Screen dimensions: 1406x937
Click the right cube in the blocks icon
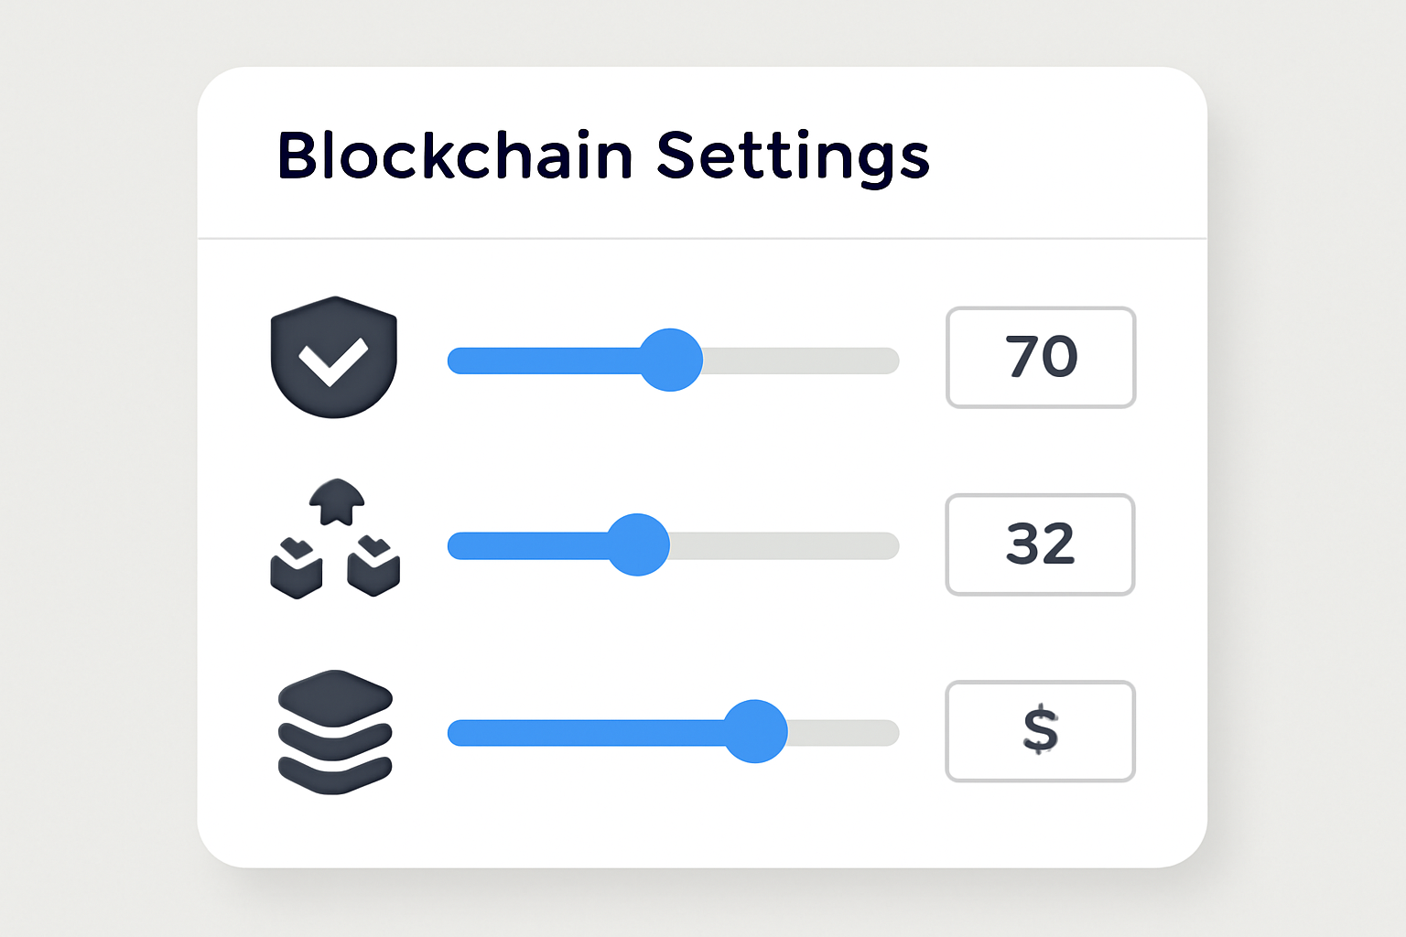coord(373,567)
